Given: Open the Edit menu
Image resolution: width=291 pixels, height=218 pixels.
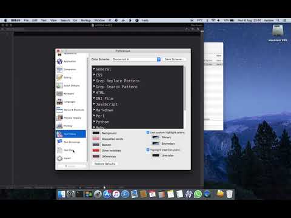Looking at the screenshot, I should coord(35,21).
